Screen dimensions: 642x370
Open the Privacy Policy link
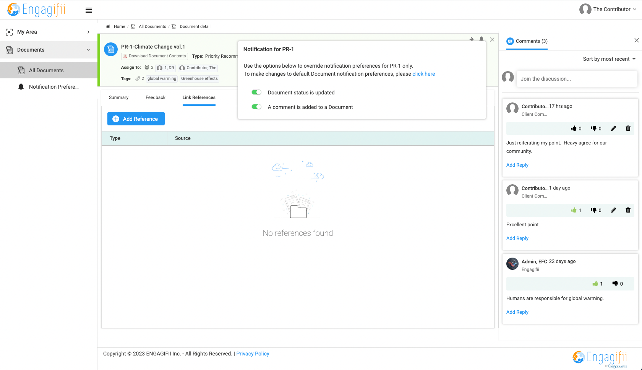(x=253, y=354)
